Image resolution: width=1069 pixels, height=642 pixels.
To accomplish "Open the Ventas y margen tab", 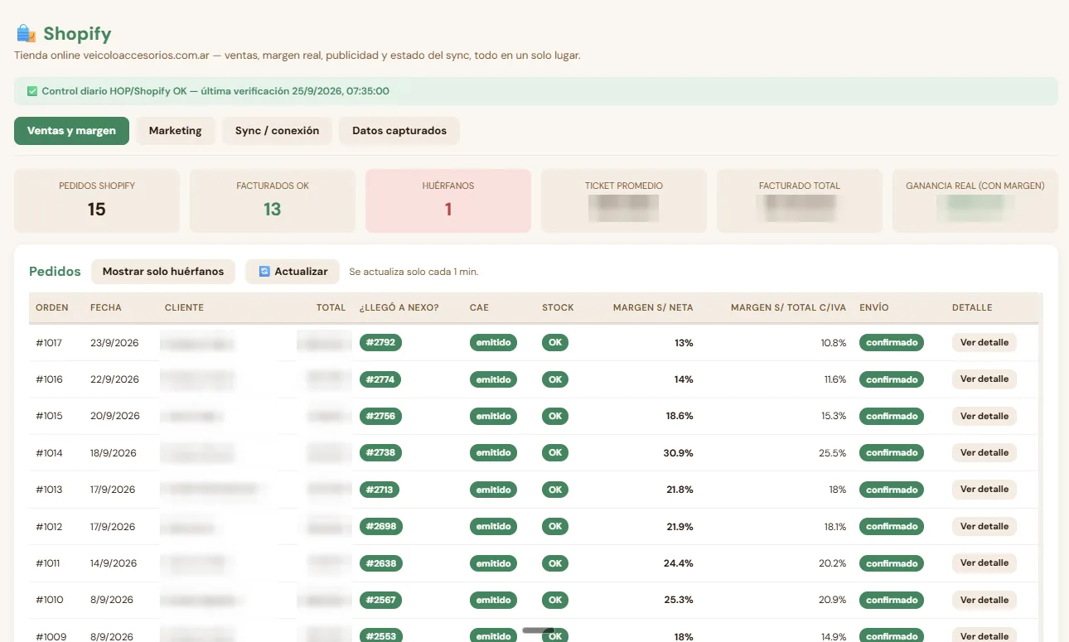I will coord(71,131).
